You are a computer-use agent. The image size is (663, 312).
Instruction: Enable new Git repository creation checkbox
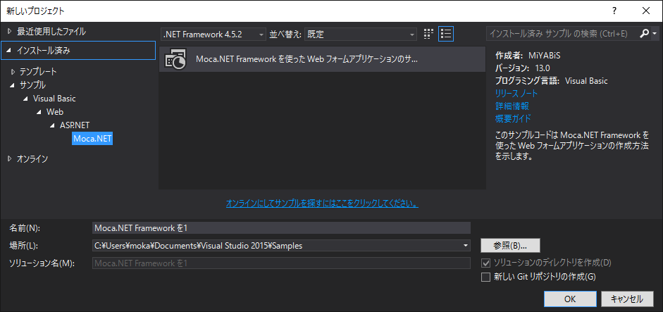pyautogui.click(x=485, y=277)
